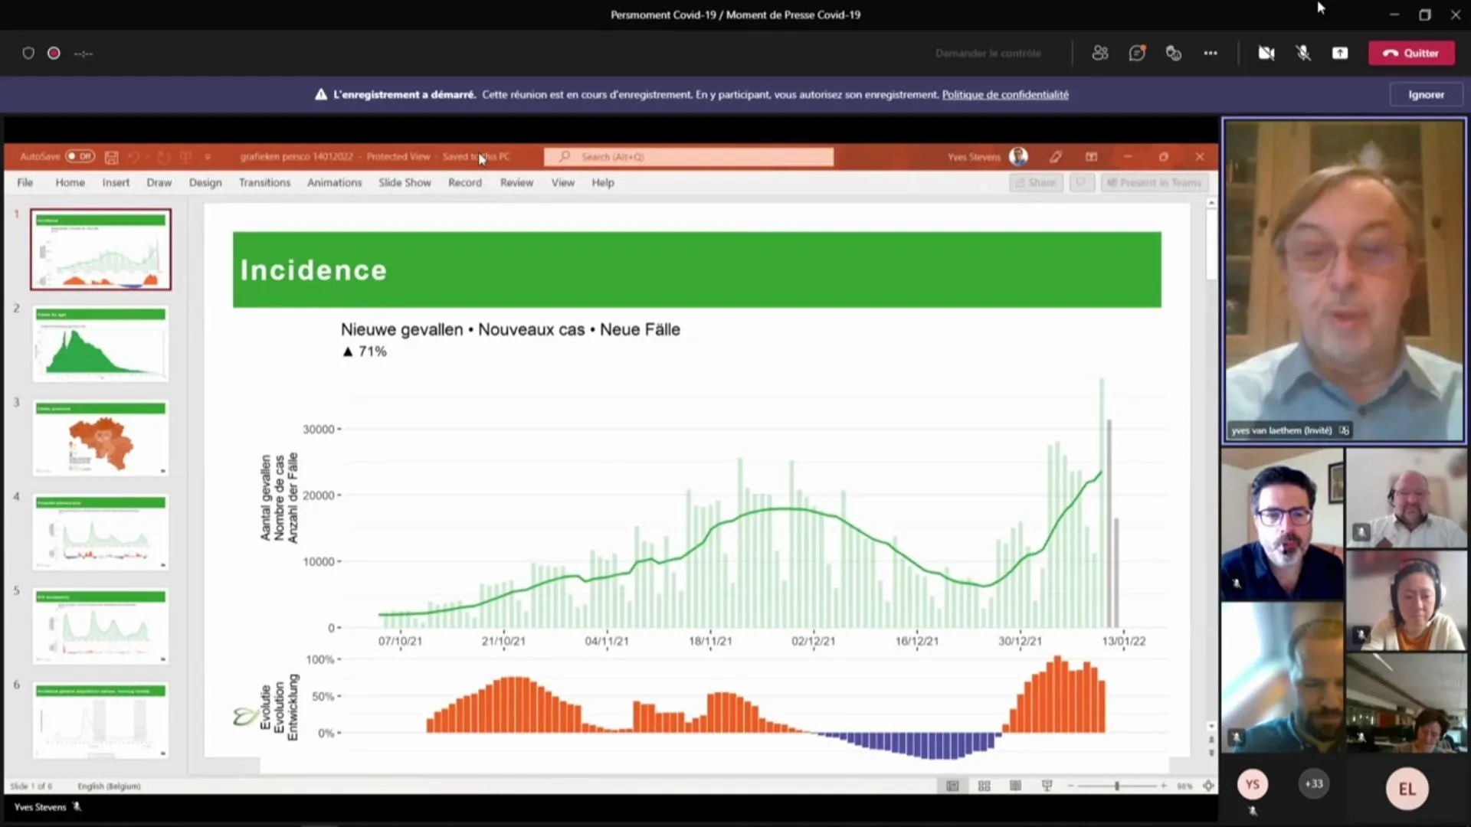Open the Transitions ribbon tab
1471x827 pixels.
[264, 182]
